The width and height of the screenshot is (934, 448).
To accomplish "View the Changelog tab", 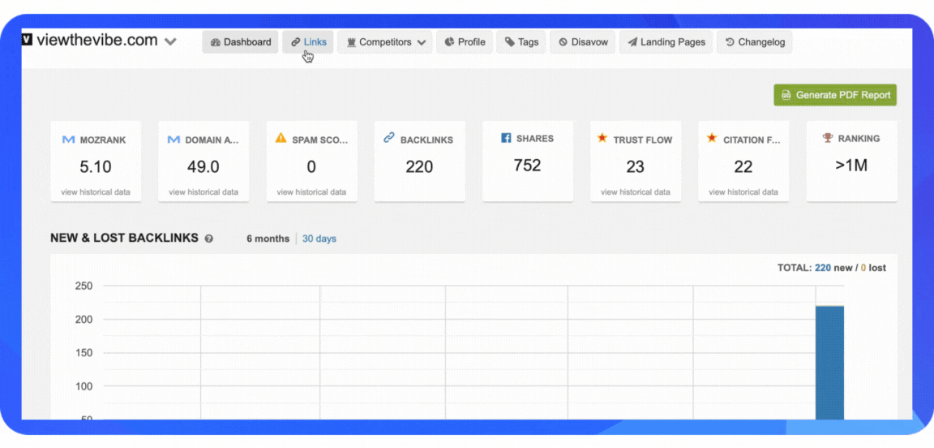I will point(755,41).
